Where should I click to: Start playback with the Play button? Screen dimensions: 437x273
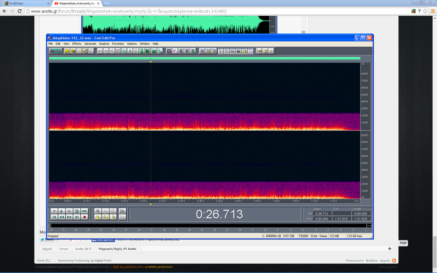tap(62, 211)
